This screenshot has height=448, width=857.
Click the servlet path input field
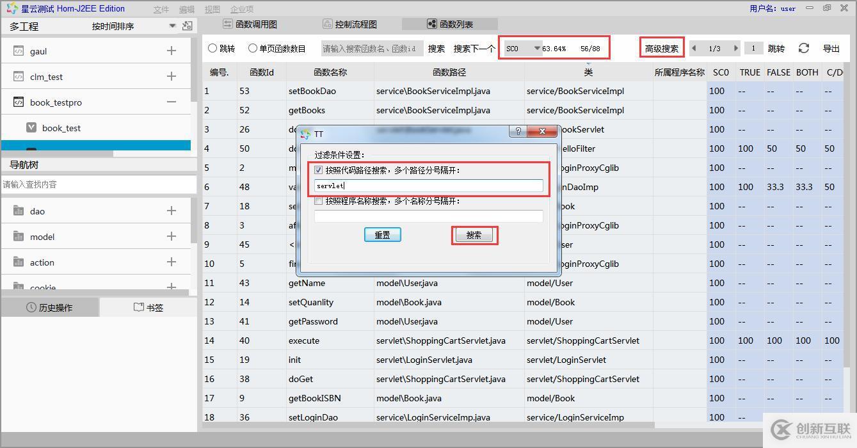(x=428, y=186)
